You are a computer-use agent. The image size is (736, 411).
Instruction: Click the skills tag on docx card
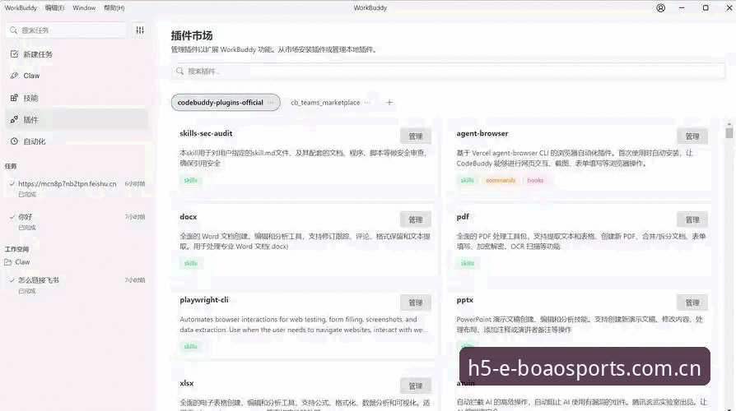coord(190,263)
